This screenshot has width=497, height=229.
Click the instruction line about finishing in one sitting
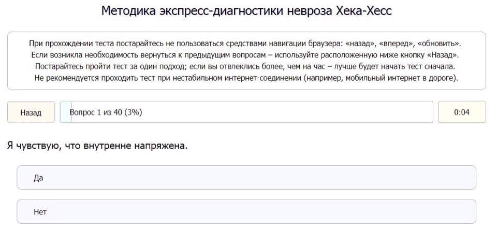pyautogui.click(x=246, y=67)
